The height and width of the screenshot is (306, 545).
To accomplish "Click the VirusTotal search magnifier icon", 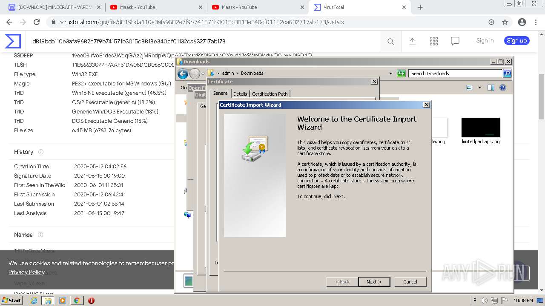I will [x=390, y=41].
